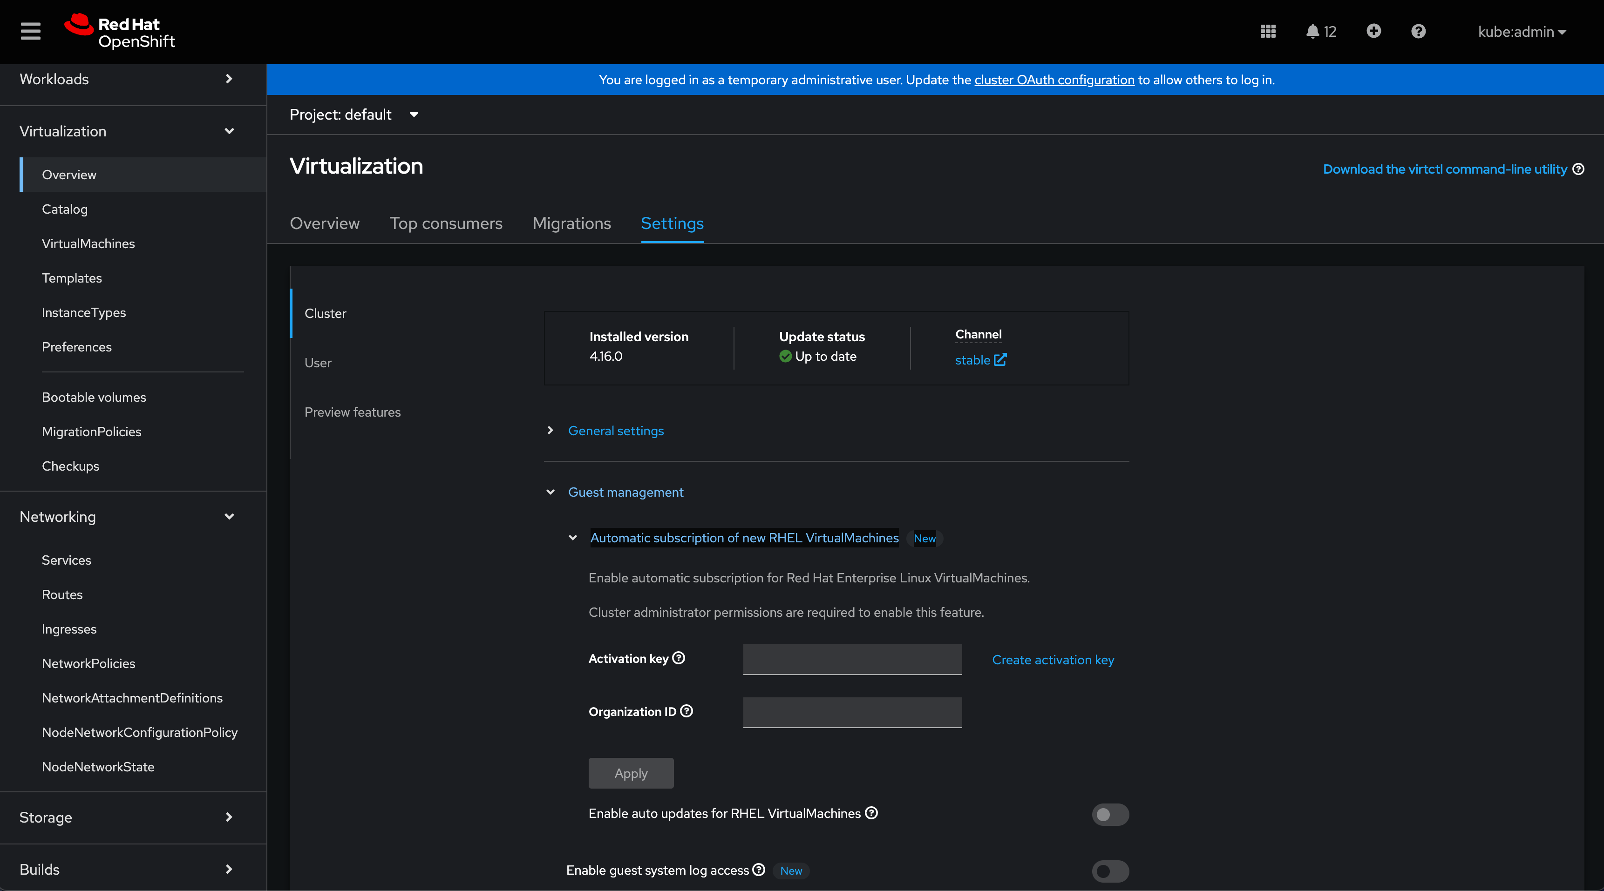This screenshot has height=891, width=1604.
Task: Click Create activation key link
Action: [x=1052, y=660]
